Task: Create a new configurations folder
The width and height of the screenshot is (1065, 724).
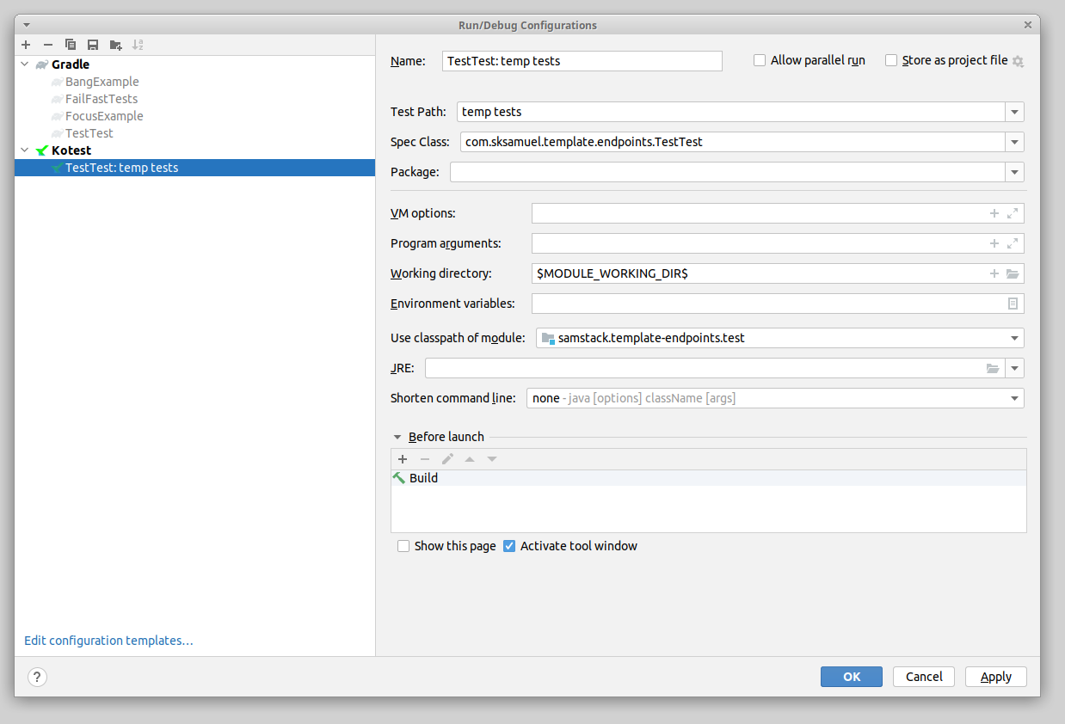Action: tap(115, 45)
